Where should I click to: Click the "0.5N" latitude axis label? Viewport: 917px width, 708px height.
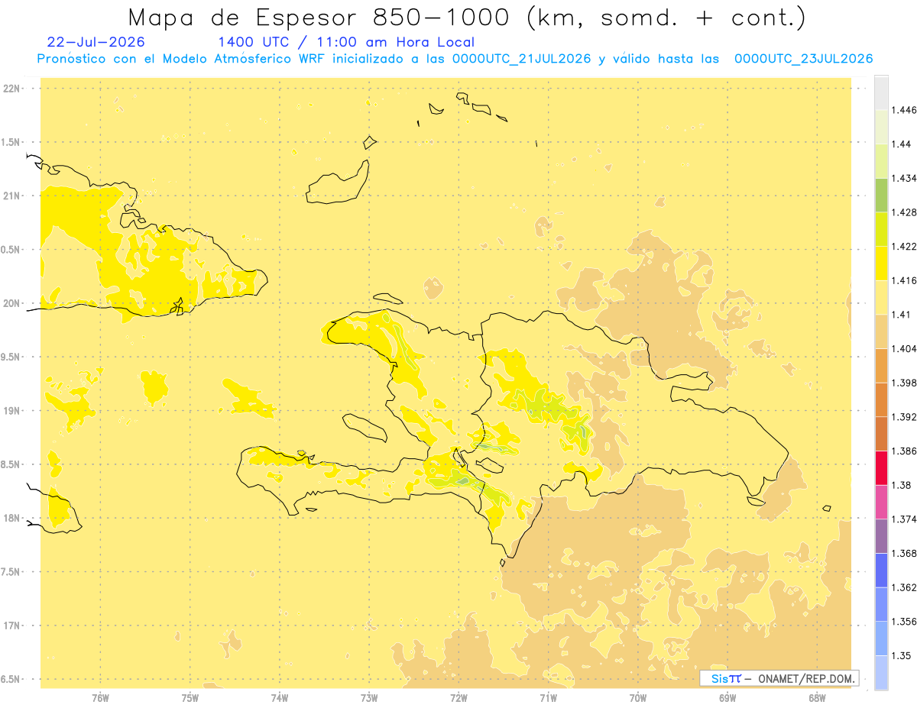pyautogui.click(x=11, y=250)
